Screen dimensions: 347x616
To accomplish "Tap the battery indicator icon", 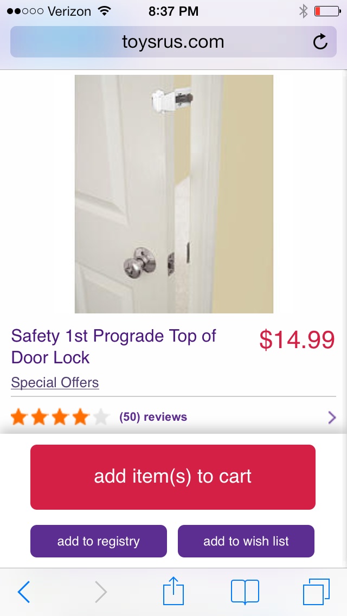I will 327,11.
